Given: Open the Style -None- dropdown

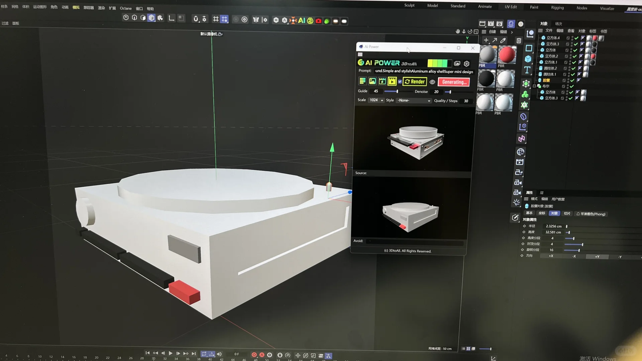Looking at the screenshot, I should click(x=413, y=100).
